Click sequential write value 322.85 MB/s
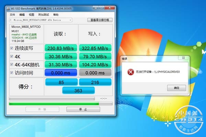Image resolution: width=206 pixels, height=137 pixels. pos(95,48)
